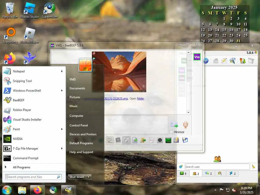Screen dimensions: 260x195
Task: Select the tab showing 9 in BeeBEEP
Action: coord(183,174)
